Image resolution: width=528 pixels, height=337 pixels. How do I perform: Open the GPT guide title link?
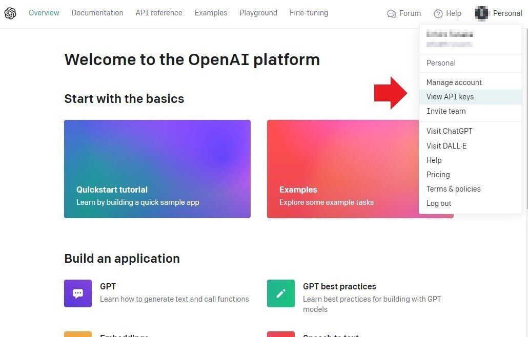click(x=108, y=286)
